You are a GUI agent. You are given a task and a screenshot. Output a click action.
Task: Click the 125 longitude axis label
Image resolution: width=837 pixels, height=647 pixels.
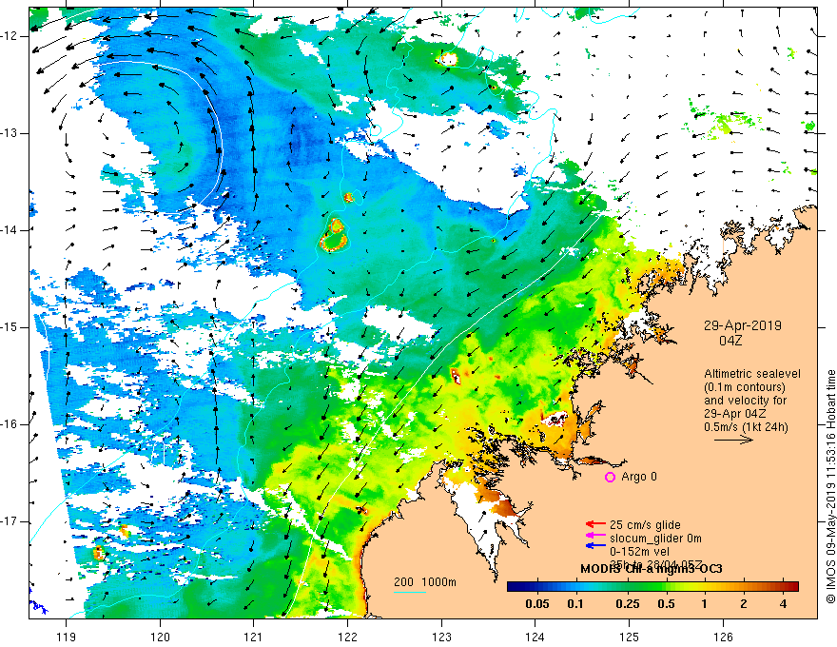click(630, 637)
